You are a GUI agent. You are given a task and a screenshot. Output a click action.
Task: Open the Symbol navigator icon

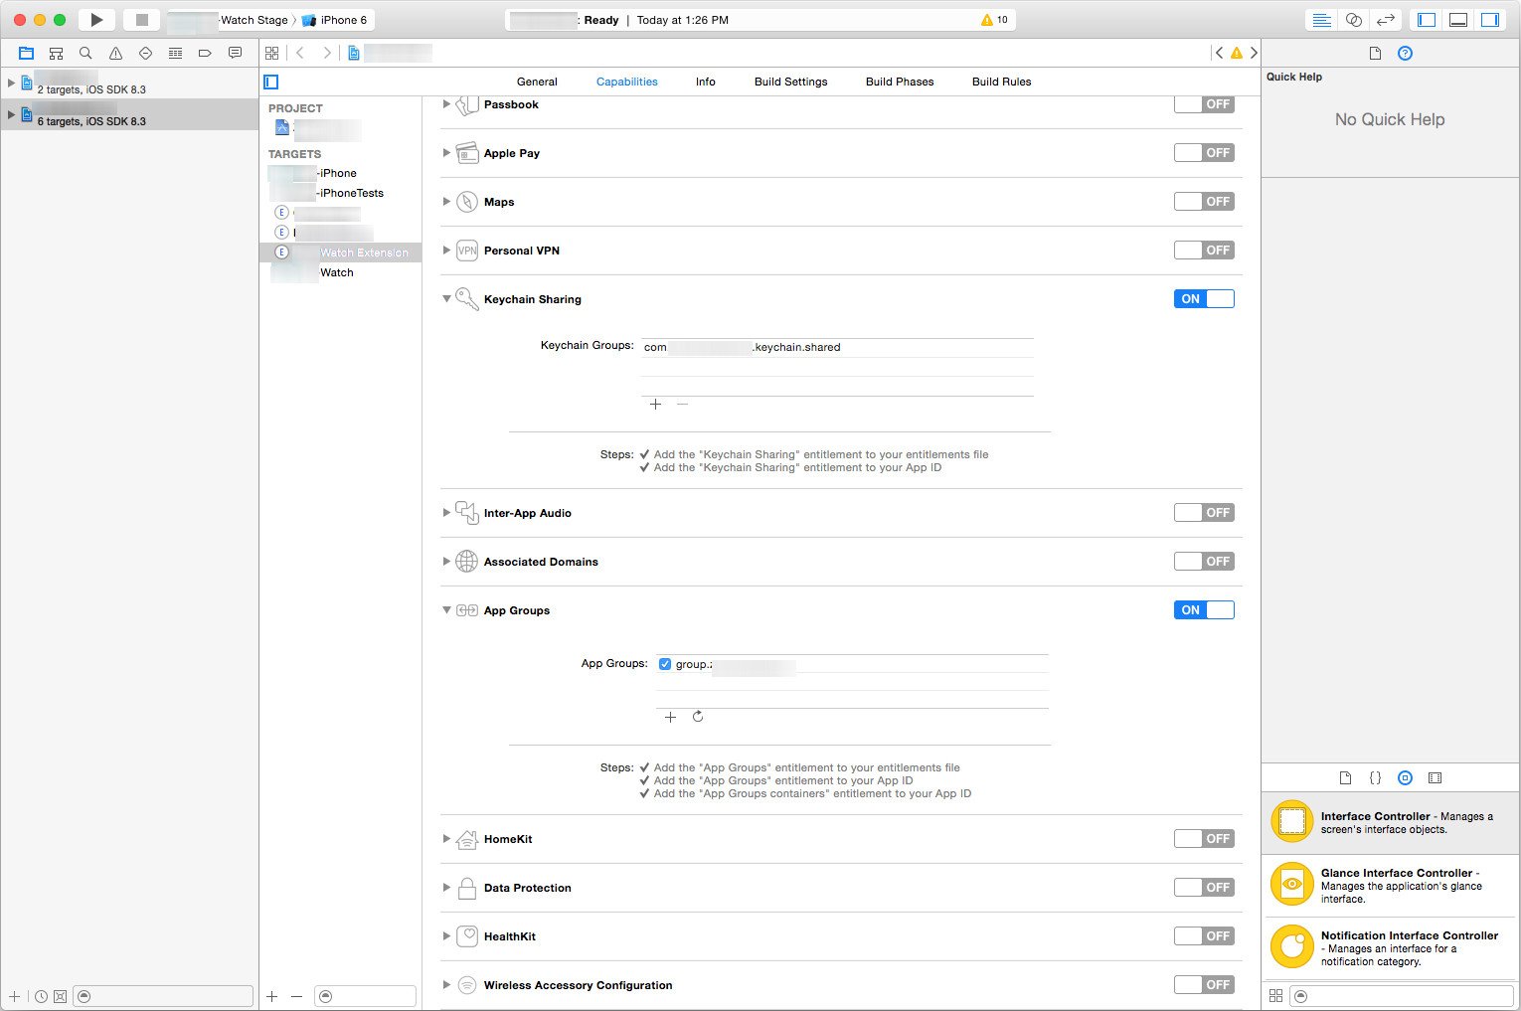56,53
